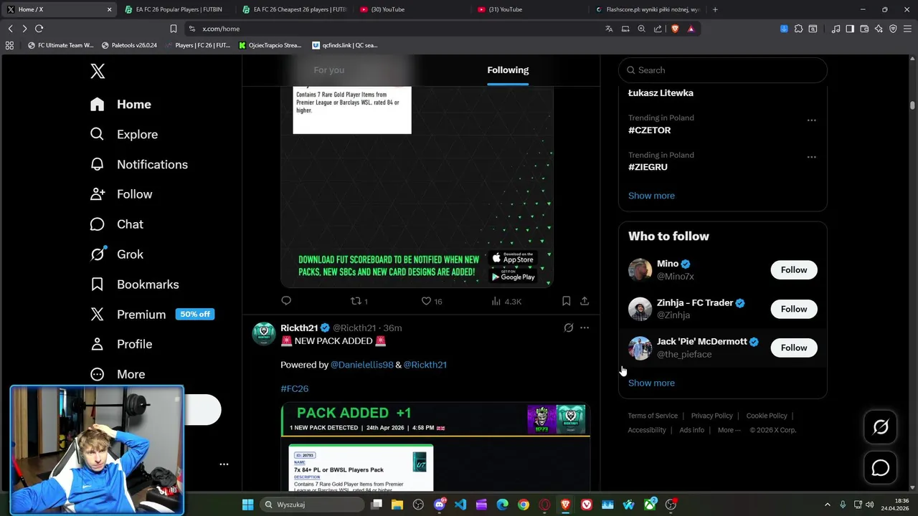The height and width of the screenshot is (516, 918).
Task: Click @Rickth21 mention in post text
Action: pos(425,365)
